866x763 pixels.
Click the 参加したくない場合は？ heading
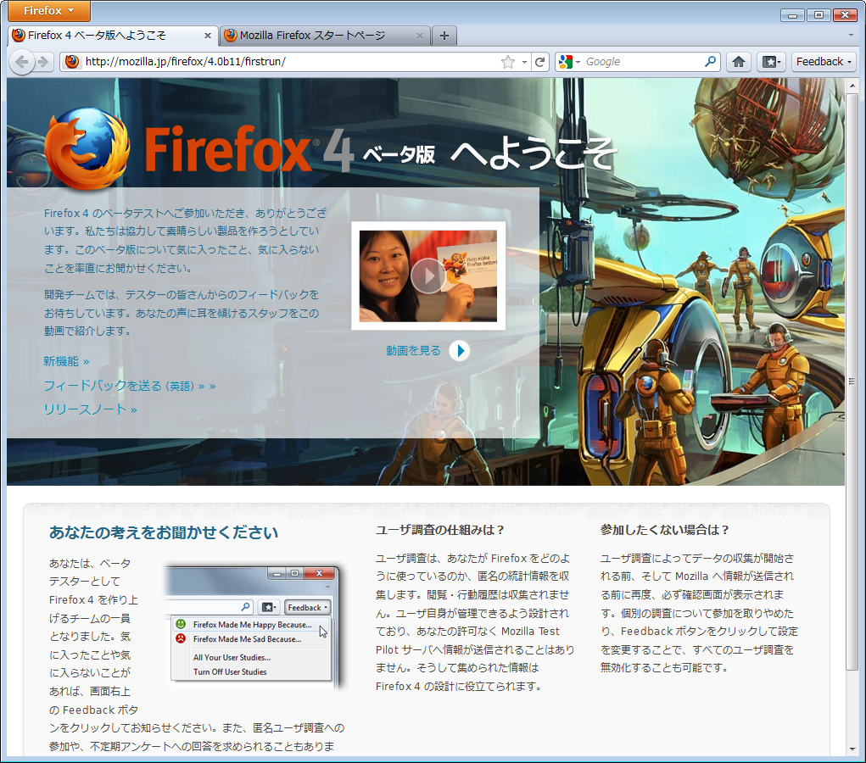click(x=665, y=530)
